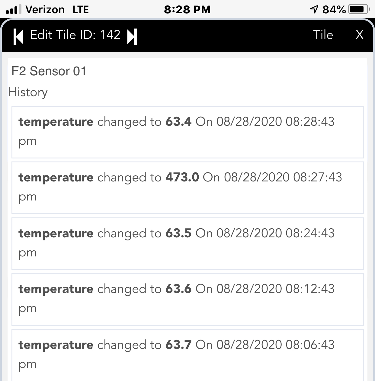Image resolution: width=375 pixels, height=381 pixels.
Task: Open the Tile tab in header
Action: point(323,35)
